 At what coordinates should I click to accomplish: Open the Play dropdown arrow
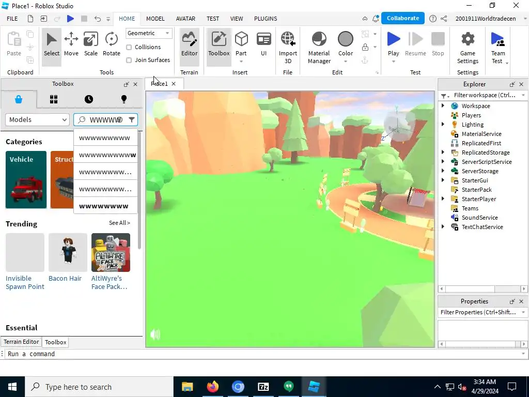[x=393, y=62]
